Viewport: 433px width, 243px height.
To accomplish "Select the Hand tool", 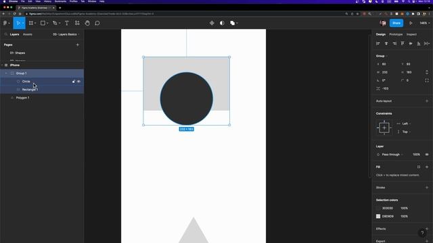I will (x=87, y=23).
